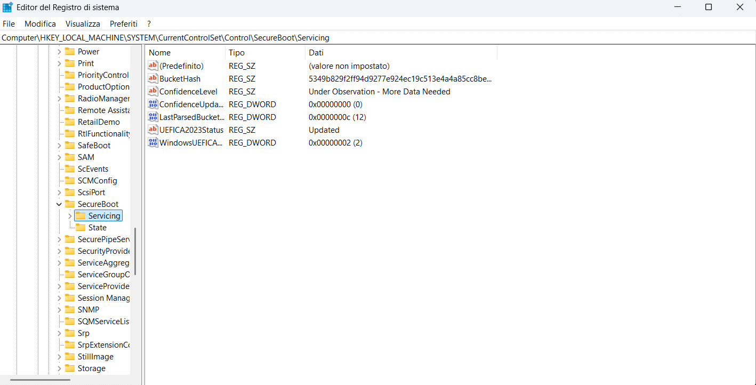This screenshot has width=756, height=385.
Task: Click the registry path address bar
Action: coord(373,38)
